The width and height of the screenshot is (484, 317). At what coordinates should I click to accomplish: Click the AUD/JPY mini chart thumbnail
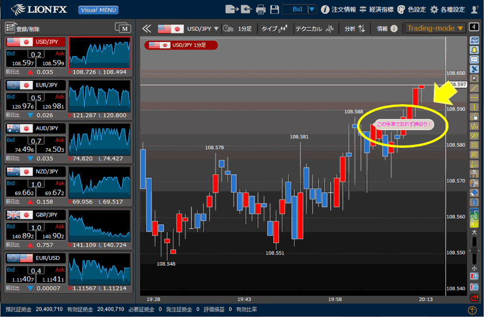pyautogui.click(x=100, y=140)
